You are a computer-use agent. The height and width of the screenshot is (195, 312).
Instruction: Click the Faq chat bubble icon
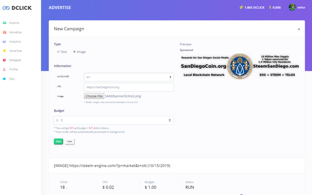pos(4,78)
